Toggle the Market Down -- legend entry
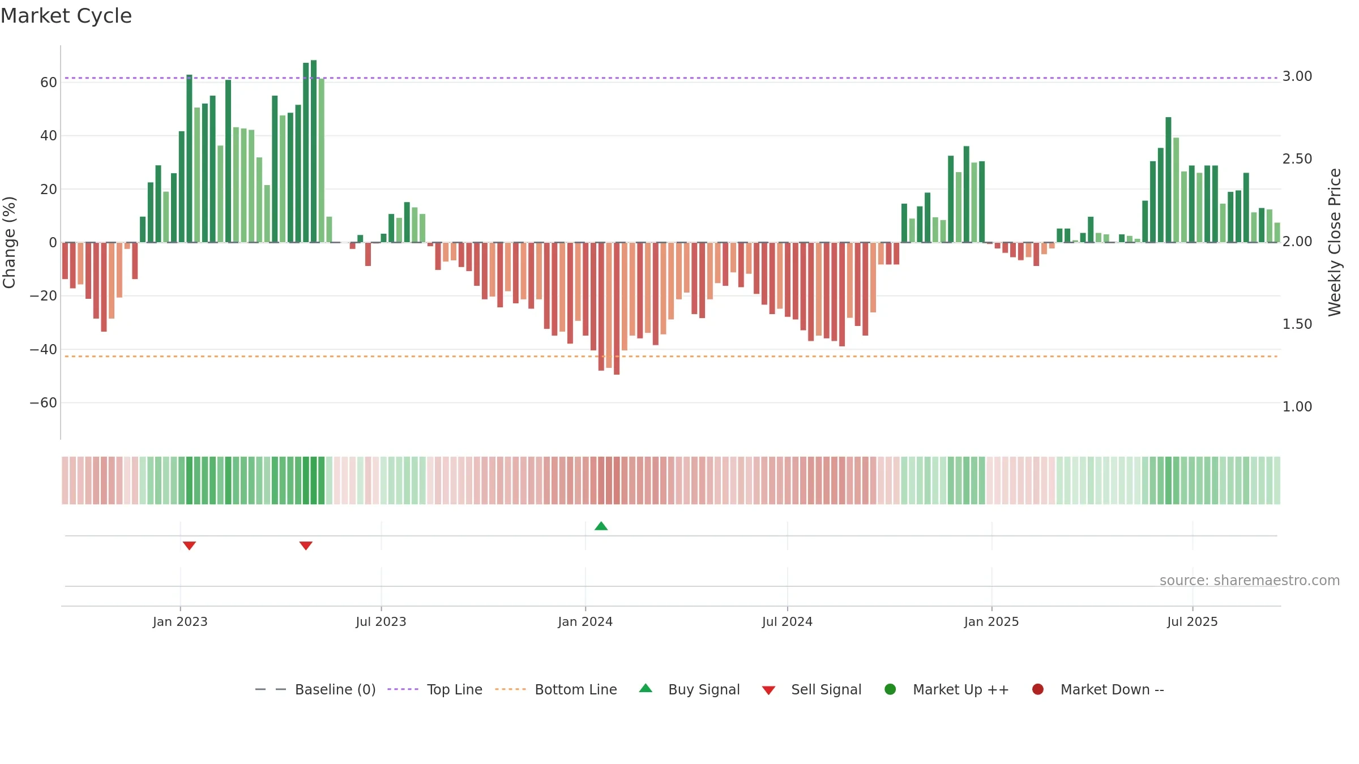The image size is (1359, 764). click(x=1098, y=689)
